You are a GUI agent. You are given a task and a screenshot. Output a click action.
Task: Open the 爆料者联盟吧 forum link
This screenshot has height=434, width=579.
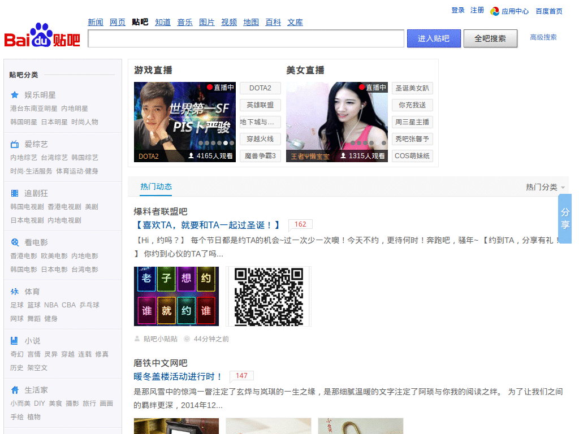pyautogui.click(x=161, y=211)
